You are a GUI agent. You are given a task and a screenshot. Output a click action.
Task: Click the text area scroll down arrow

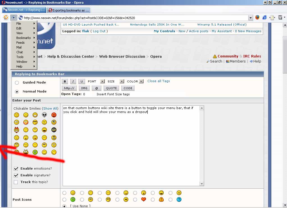[202, 184]
